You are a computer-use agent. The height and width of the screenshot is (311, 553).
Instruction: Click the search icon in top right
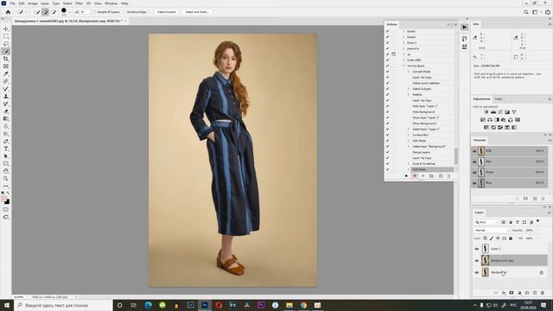[526, 12]
